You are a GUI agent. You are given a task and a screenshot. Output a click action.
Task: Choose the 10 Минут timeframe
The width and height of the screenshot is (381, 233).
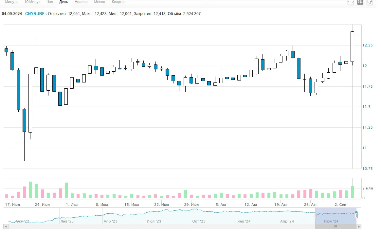[x=32, y=2]
